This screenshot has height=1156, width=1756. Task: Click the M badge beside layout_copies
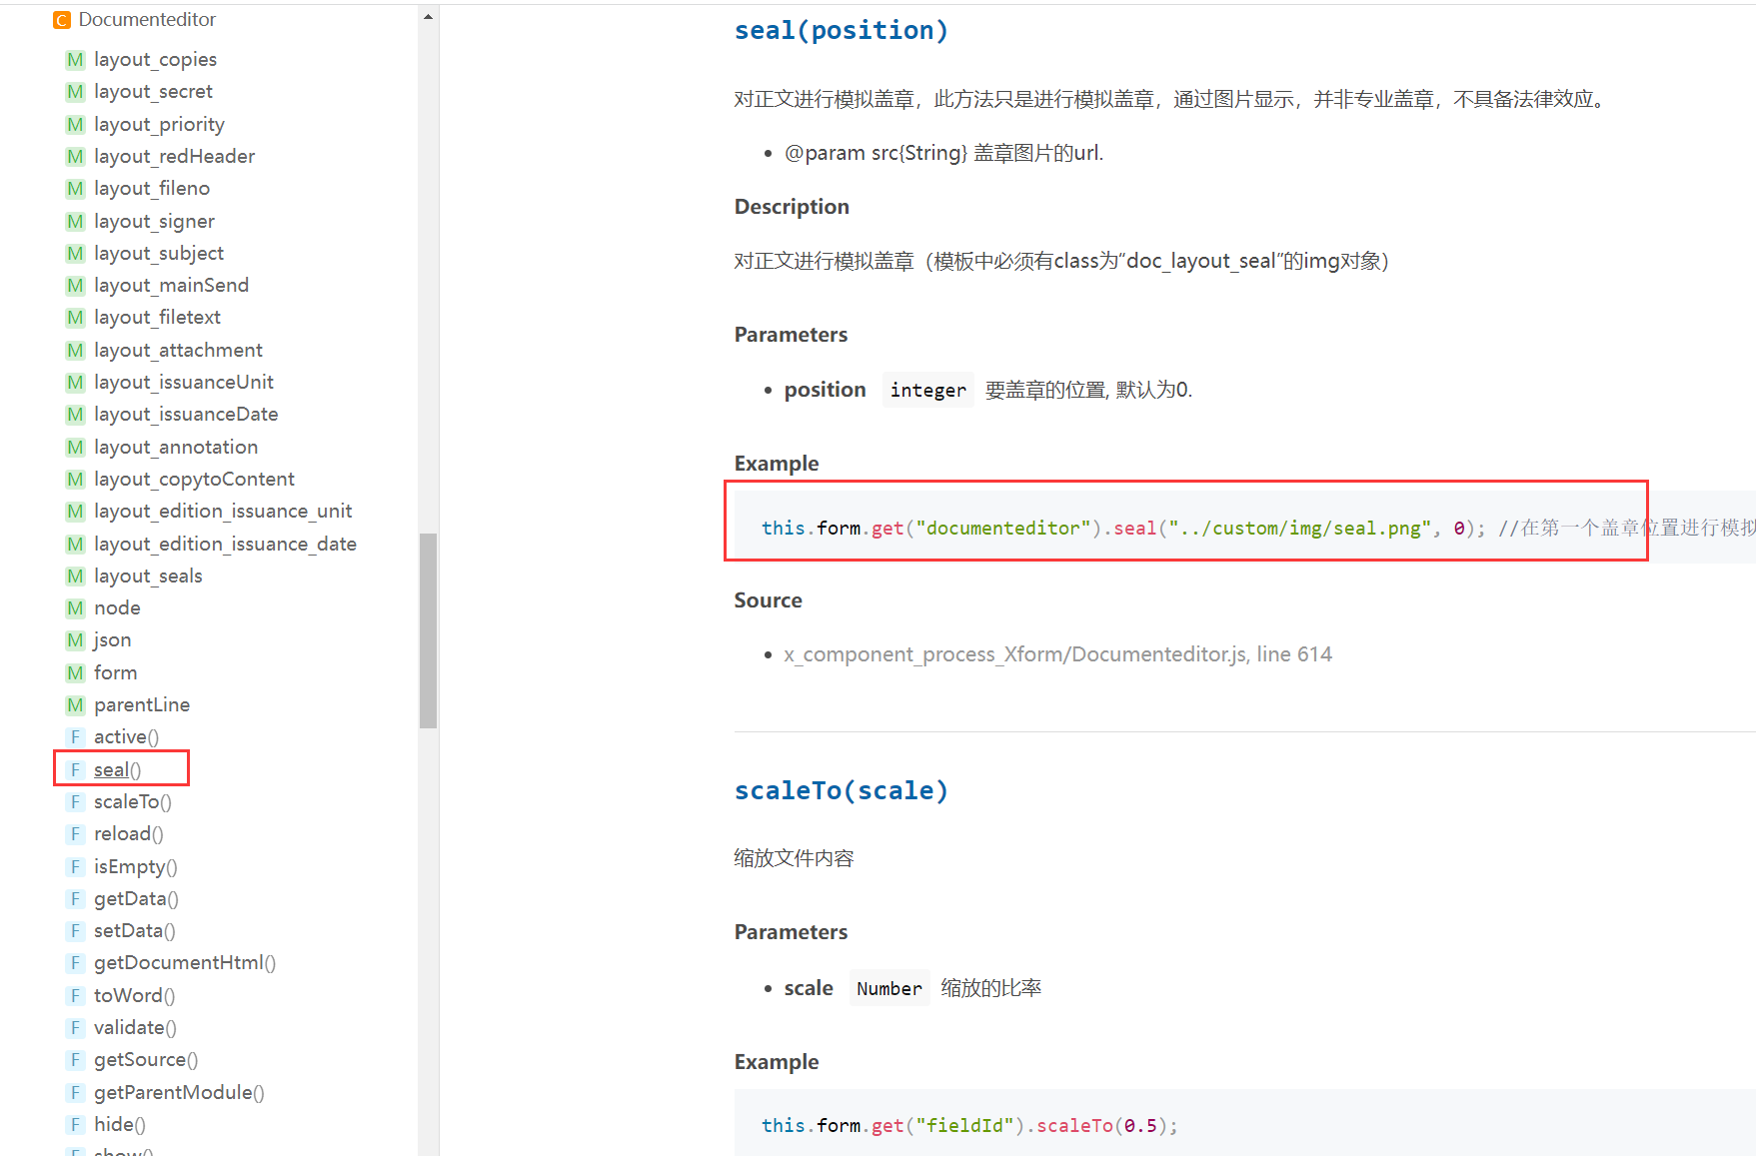point(75,60)
